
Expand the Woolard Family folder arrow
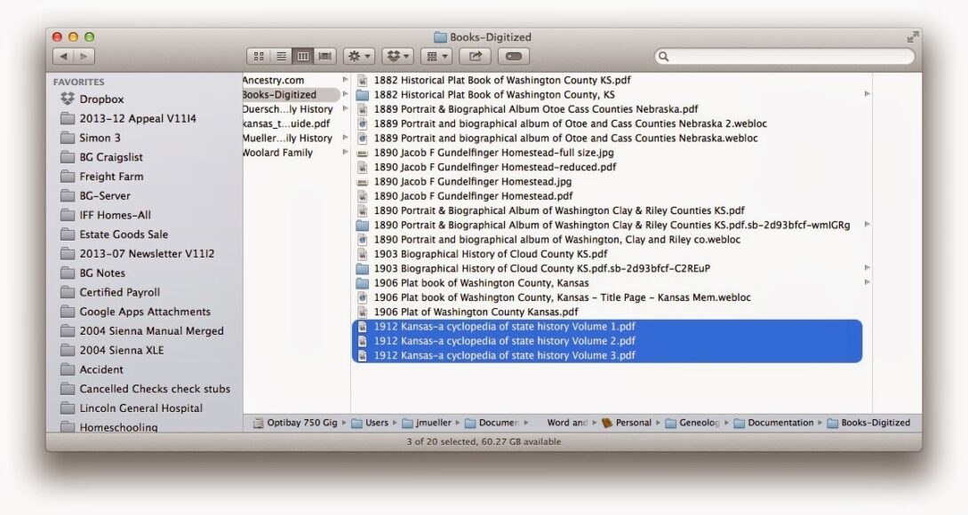[345, 153]
